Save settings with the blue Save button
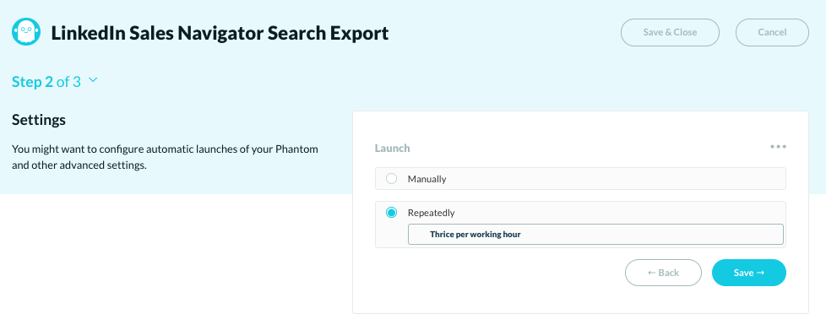 click(x=748, y=273)
